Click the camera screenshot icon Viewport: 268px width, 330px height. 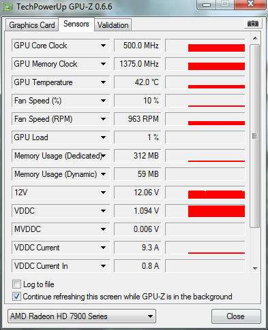coord(253,24)
